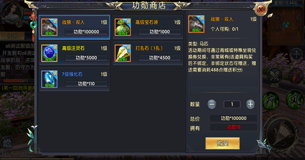Viewport: 305px width, 160px height.
Task: Click the quantity number field
Action: 232,104
